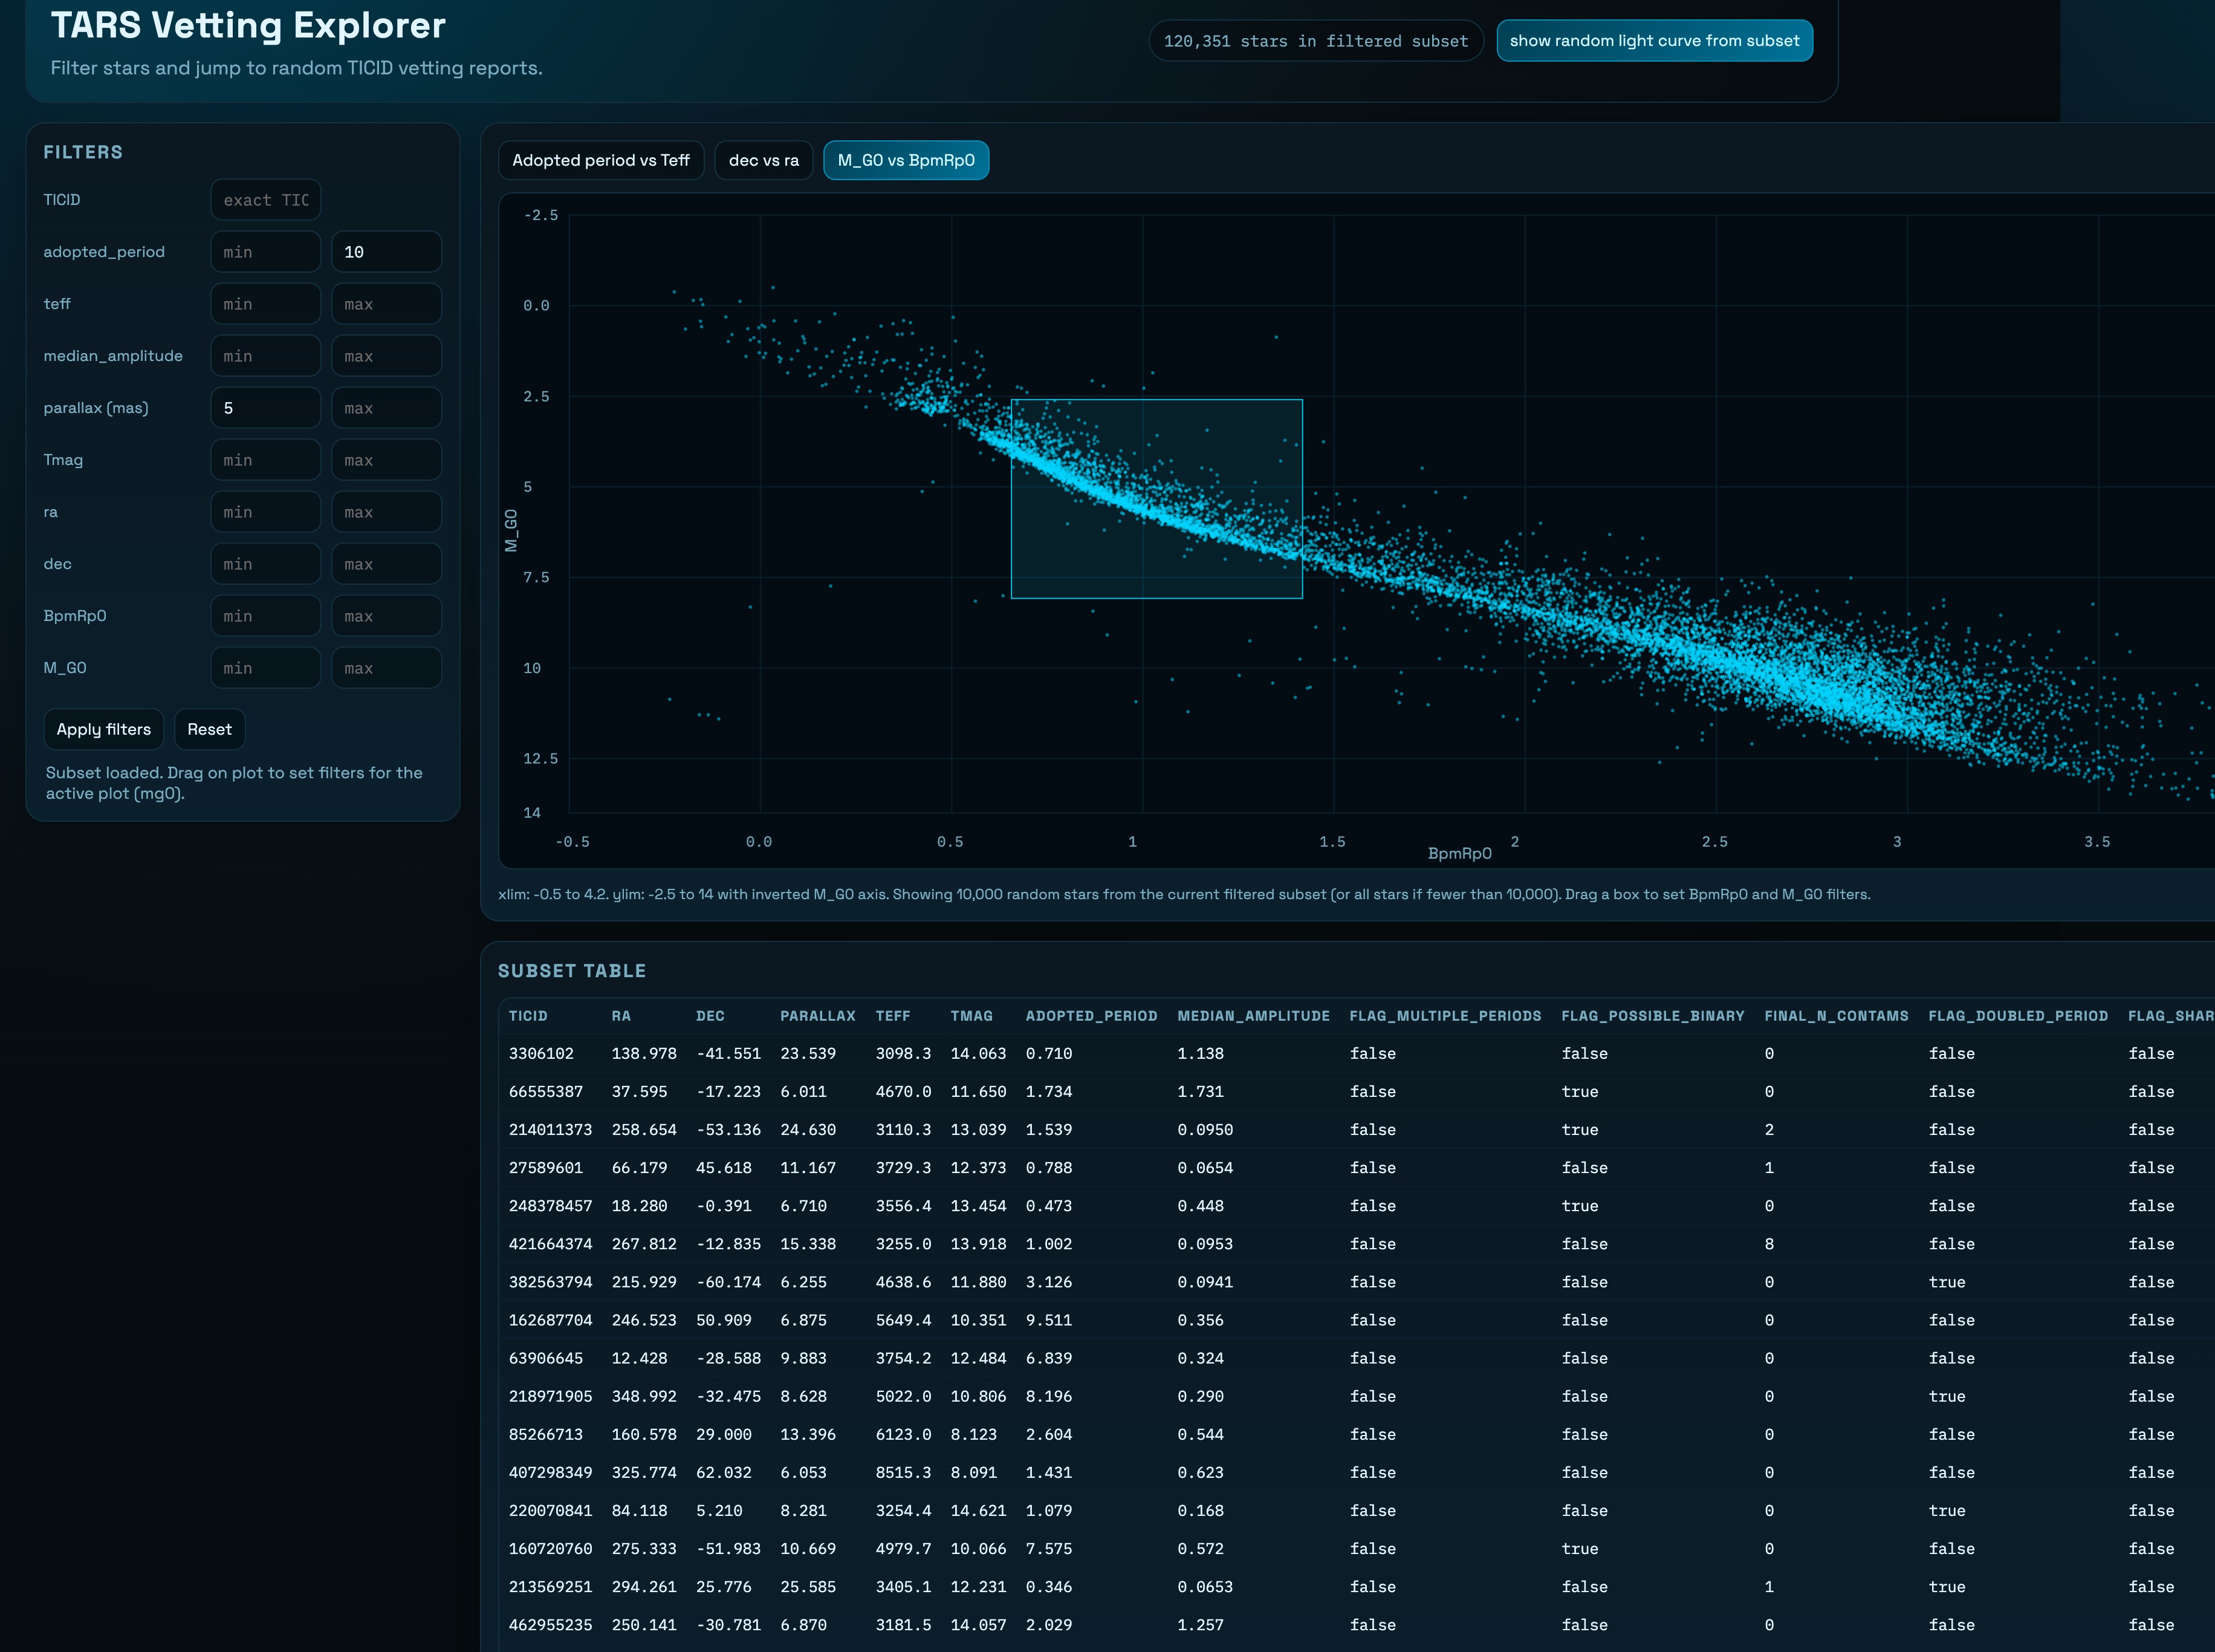This screenshot has width=2215, height=1652.
Task: Click the Tmag max input field
Action: click(386, 460)
